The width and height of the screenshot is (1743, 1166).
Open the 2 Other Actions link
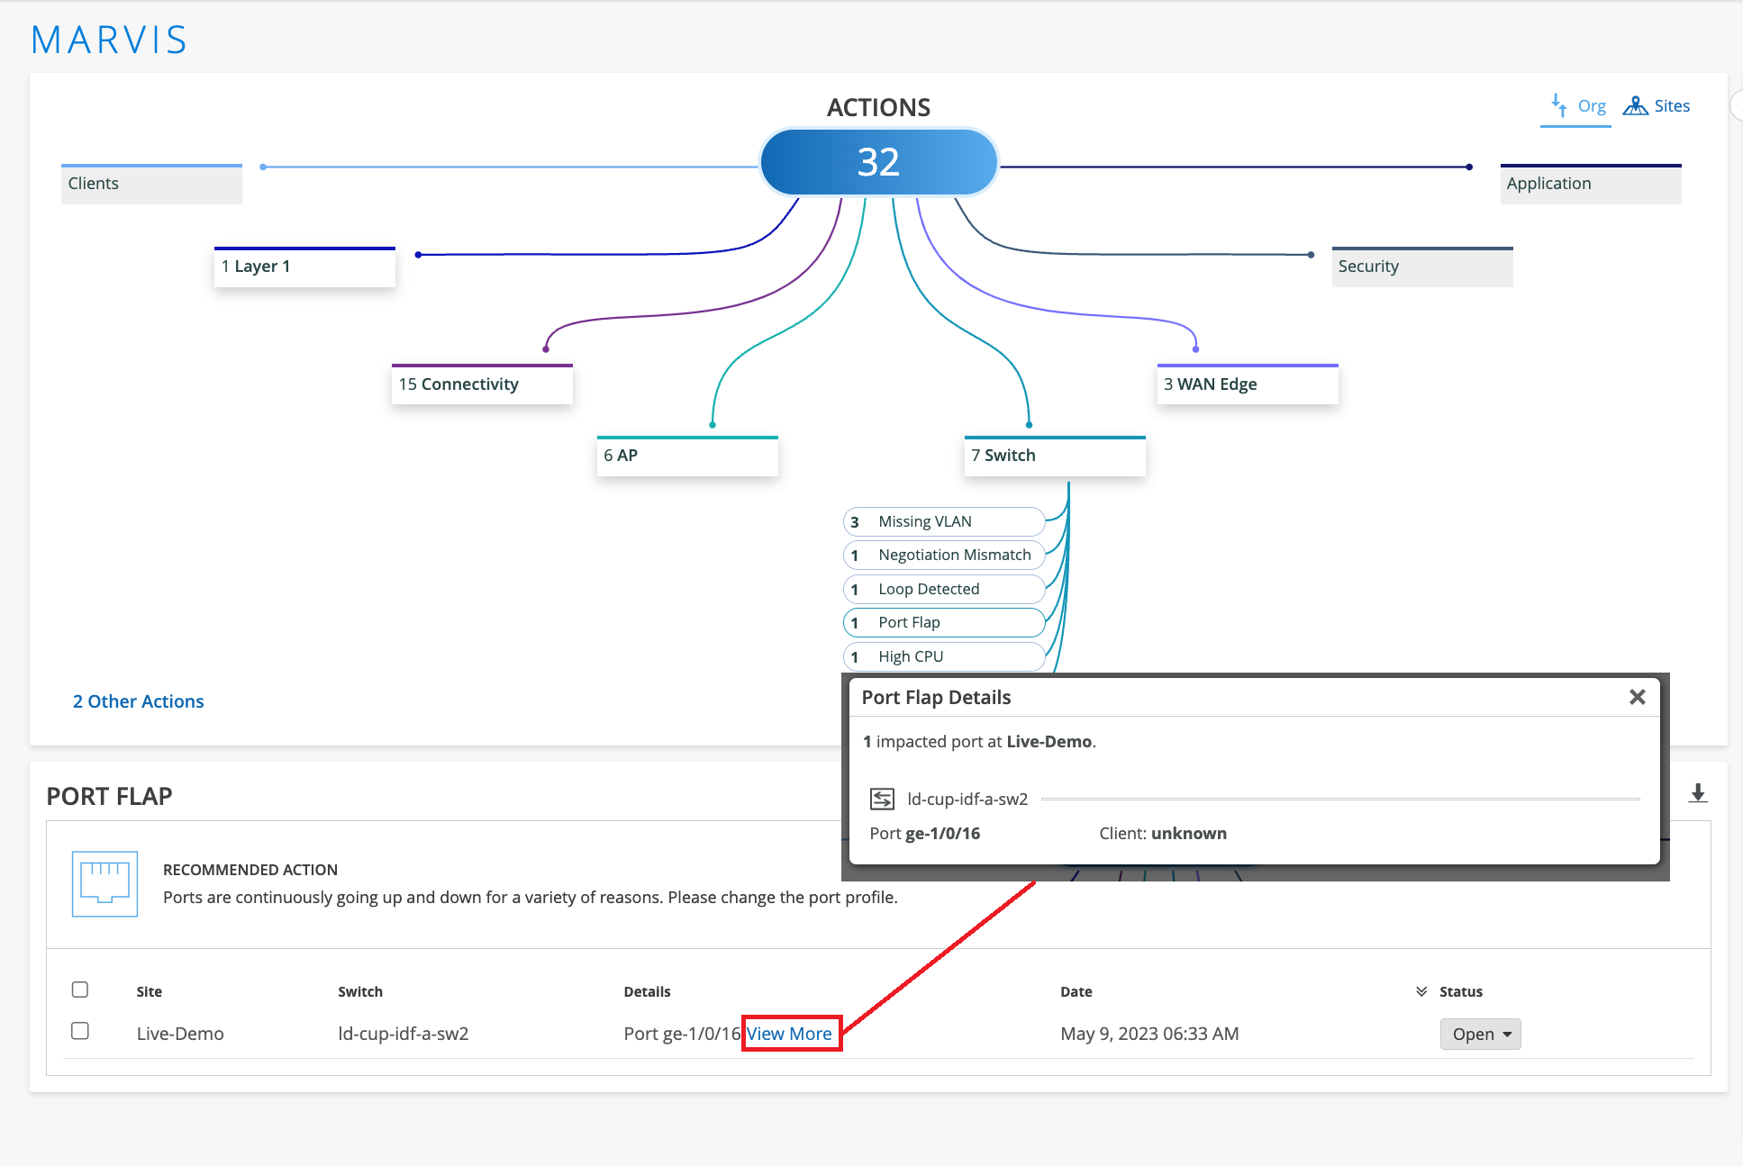click(x=139, y=701)
